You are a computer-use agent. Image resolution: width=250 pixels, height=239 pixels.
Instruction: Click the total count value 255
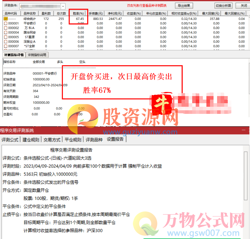tap(61, 19)
